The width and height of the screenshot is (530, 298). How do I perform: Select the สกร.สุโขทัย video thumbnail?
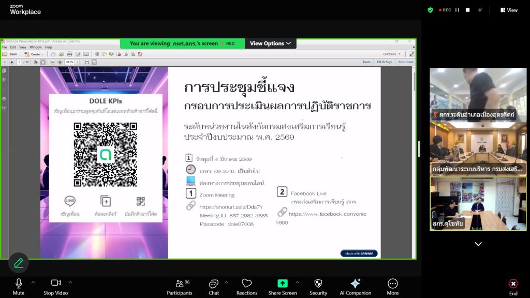478,204
